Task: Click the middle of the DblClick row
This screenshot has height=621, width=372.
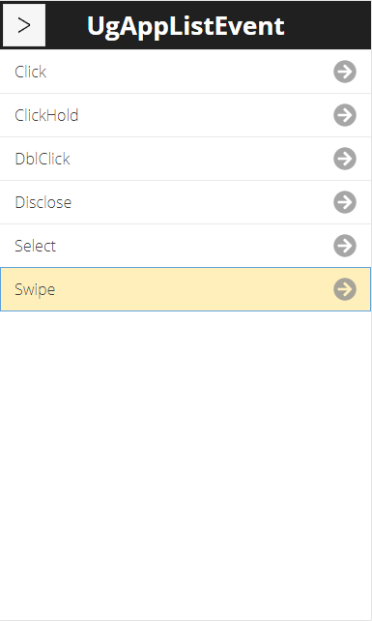Action: (186, 159)
